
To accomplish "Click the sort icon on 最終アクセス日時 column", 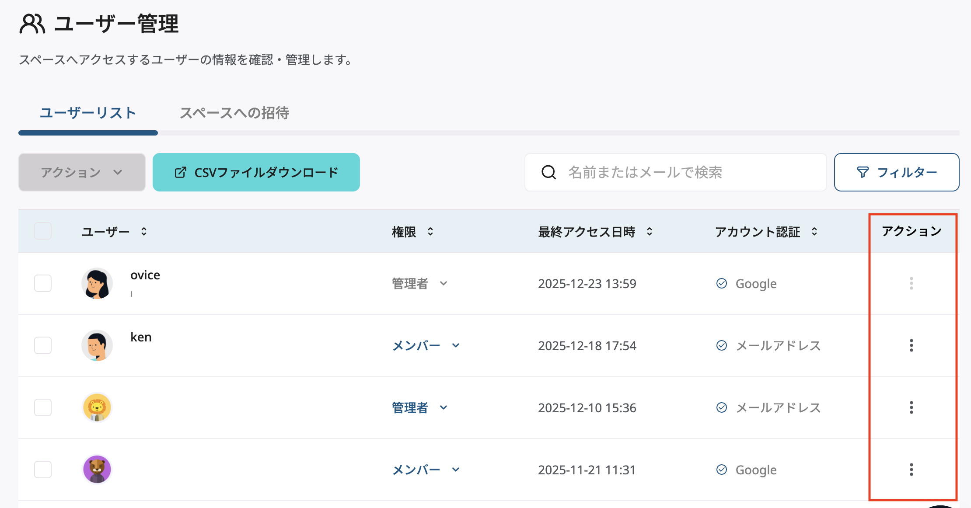I will tap(650, 232).
